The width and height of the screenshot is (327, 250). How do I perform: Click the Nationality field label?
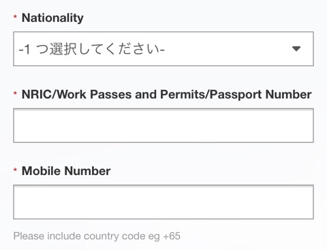(x=52, y=18)
